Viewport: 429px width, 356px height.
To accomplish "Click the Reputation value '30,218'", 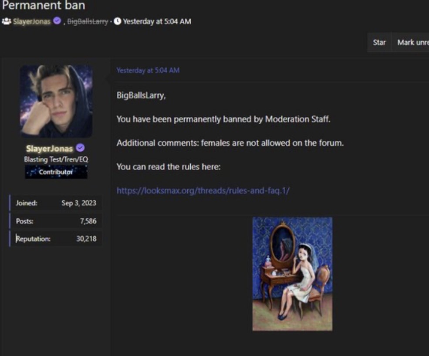I will point(86,239).
